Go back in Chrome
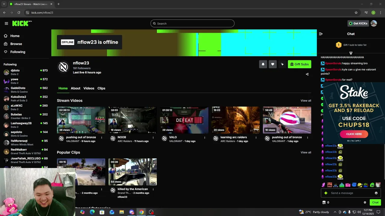The image size is (385, 216). coord(4,13)
